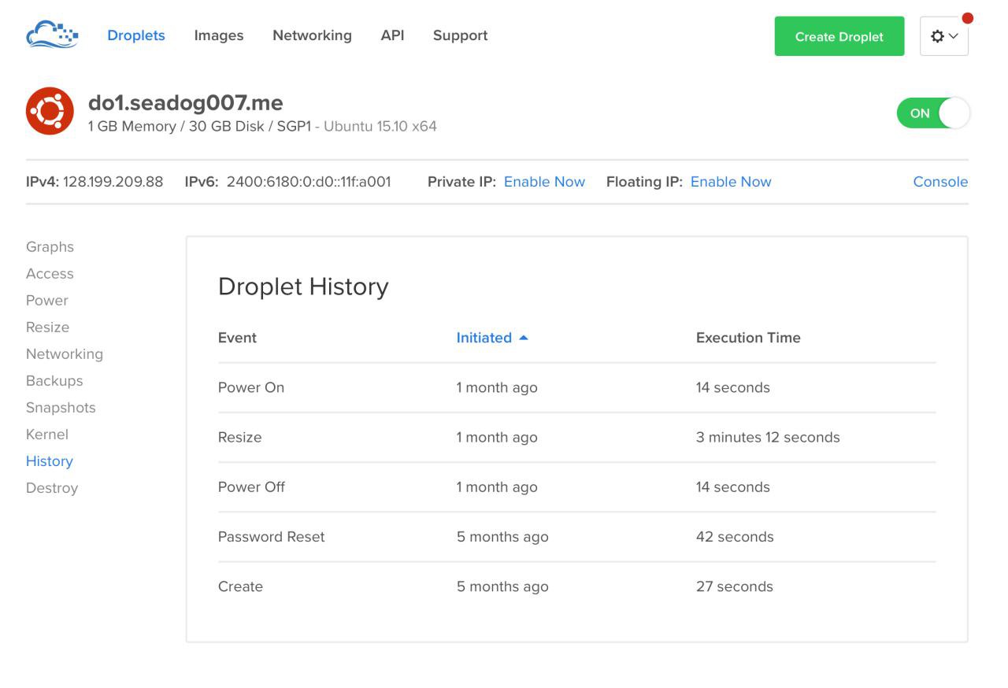Image resolution: width=1008 pixels, height=688 pixels.
Task: Go to the Images menu
Action: tap(219, 35)
